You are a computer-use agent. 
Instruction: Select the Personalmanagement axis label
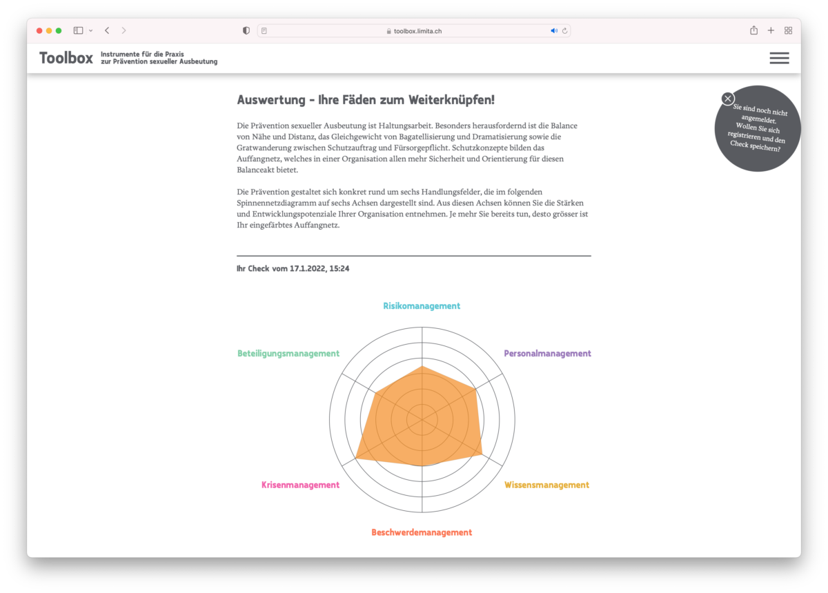pyautogui.click(x=547, y=353)
